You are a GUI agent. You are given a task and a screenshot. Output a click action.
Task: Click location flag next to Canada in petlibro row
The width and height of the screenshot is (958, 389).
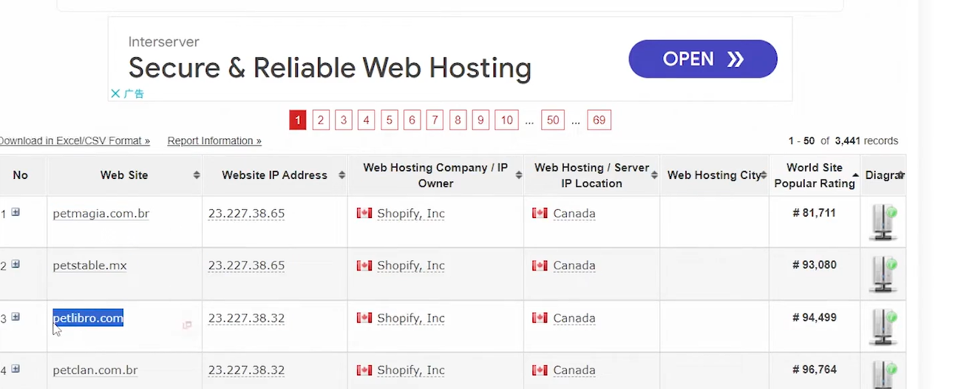540,318
